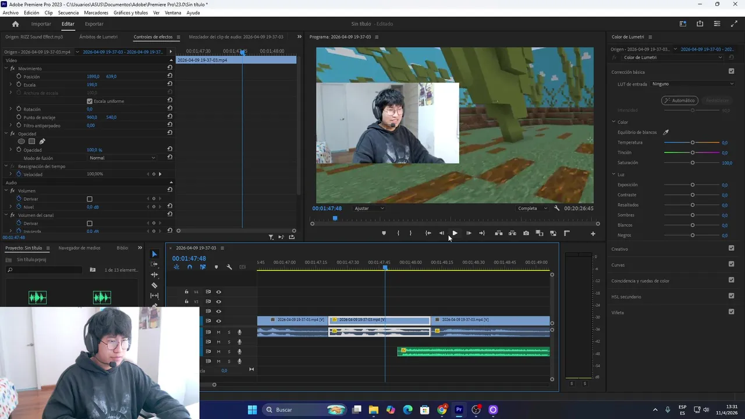Lock track V4
The height and width of the screenshot is (419, 745).
pyautogui.click(x=186, y=292)
